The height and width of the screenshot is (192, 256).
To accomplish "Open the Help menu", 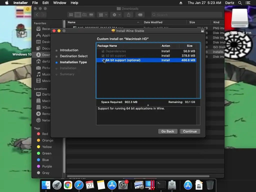I will pos(74,3).
